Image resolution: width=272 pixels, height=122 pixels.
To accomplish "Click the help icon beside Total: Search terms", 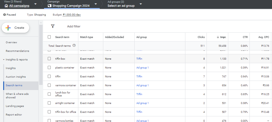I will tap(74, 46).
